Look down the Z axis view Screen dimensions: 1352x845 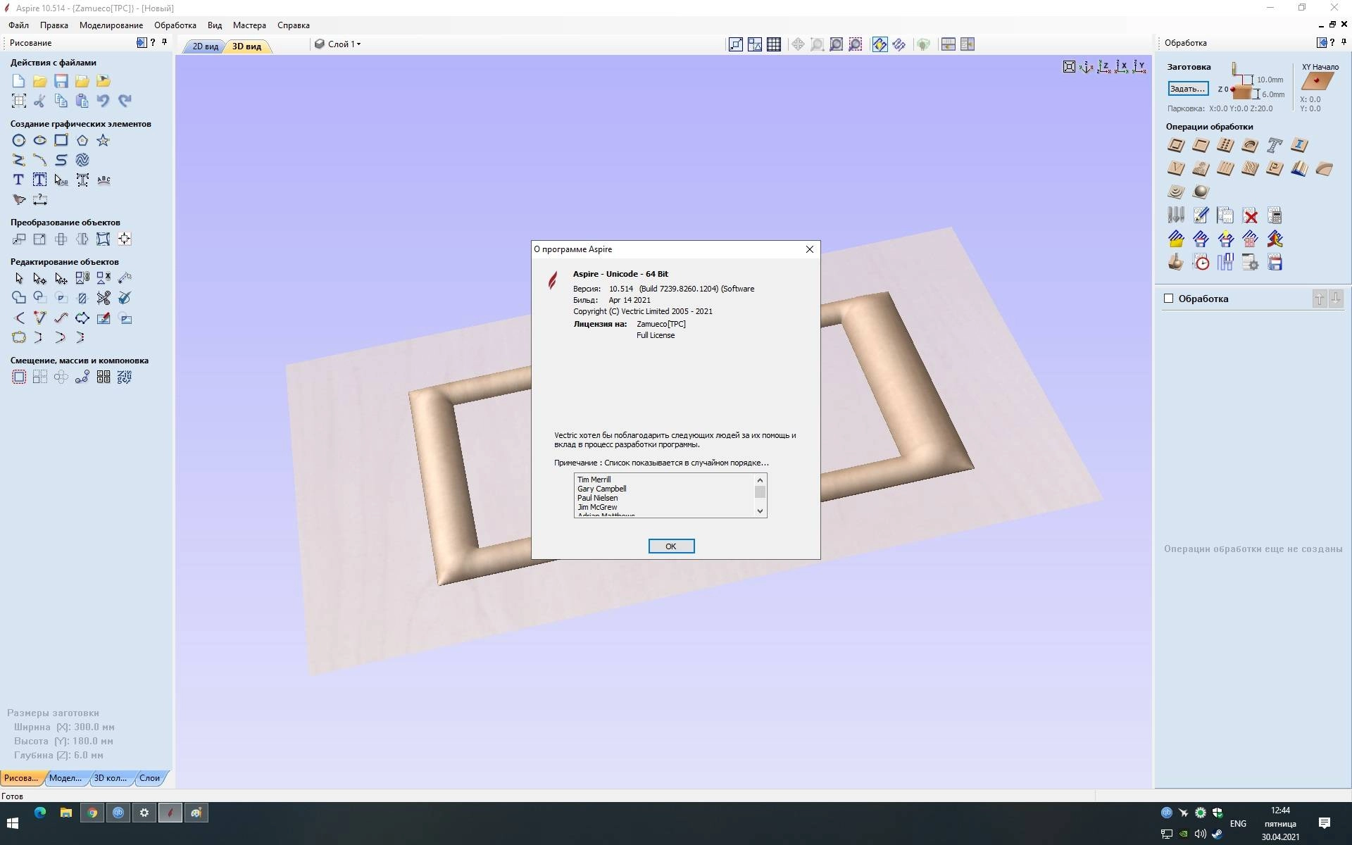coord(1104,67)
